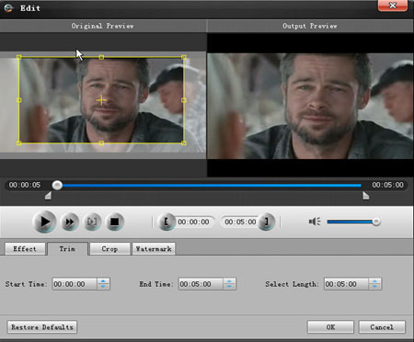Click the Stop button
Image resolution: width=414 pixels, height=342 pixels.
[x=115, y=222]
